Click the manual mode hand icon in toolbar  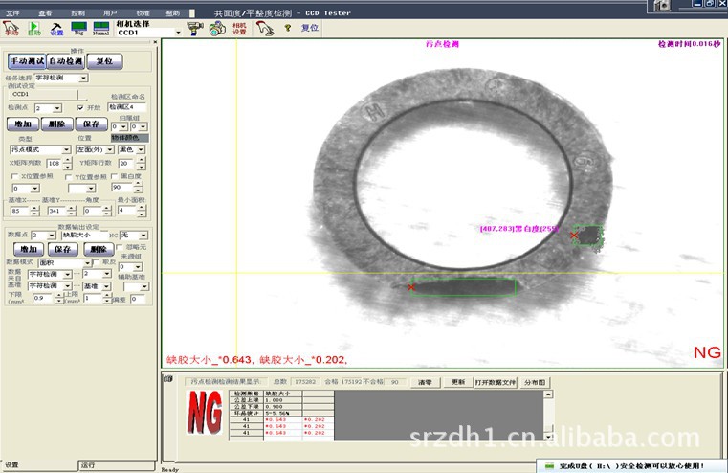click(x=11, y=29)
